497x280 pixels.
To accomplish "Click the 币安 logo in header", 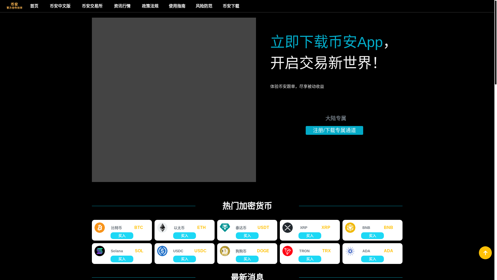I will point(14,6).
